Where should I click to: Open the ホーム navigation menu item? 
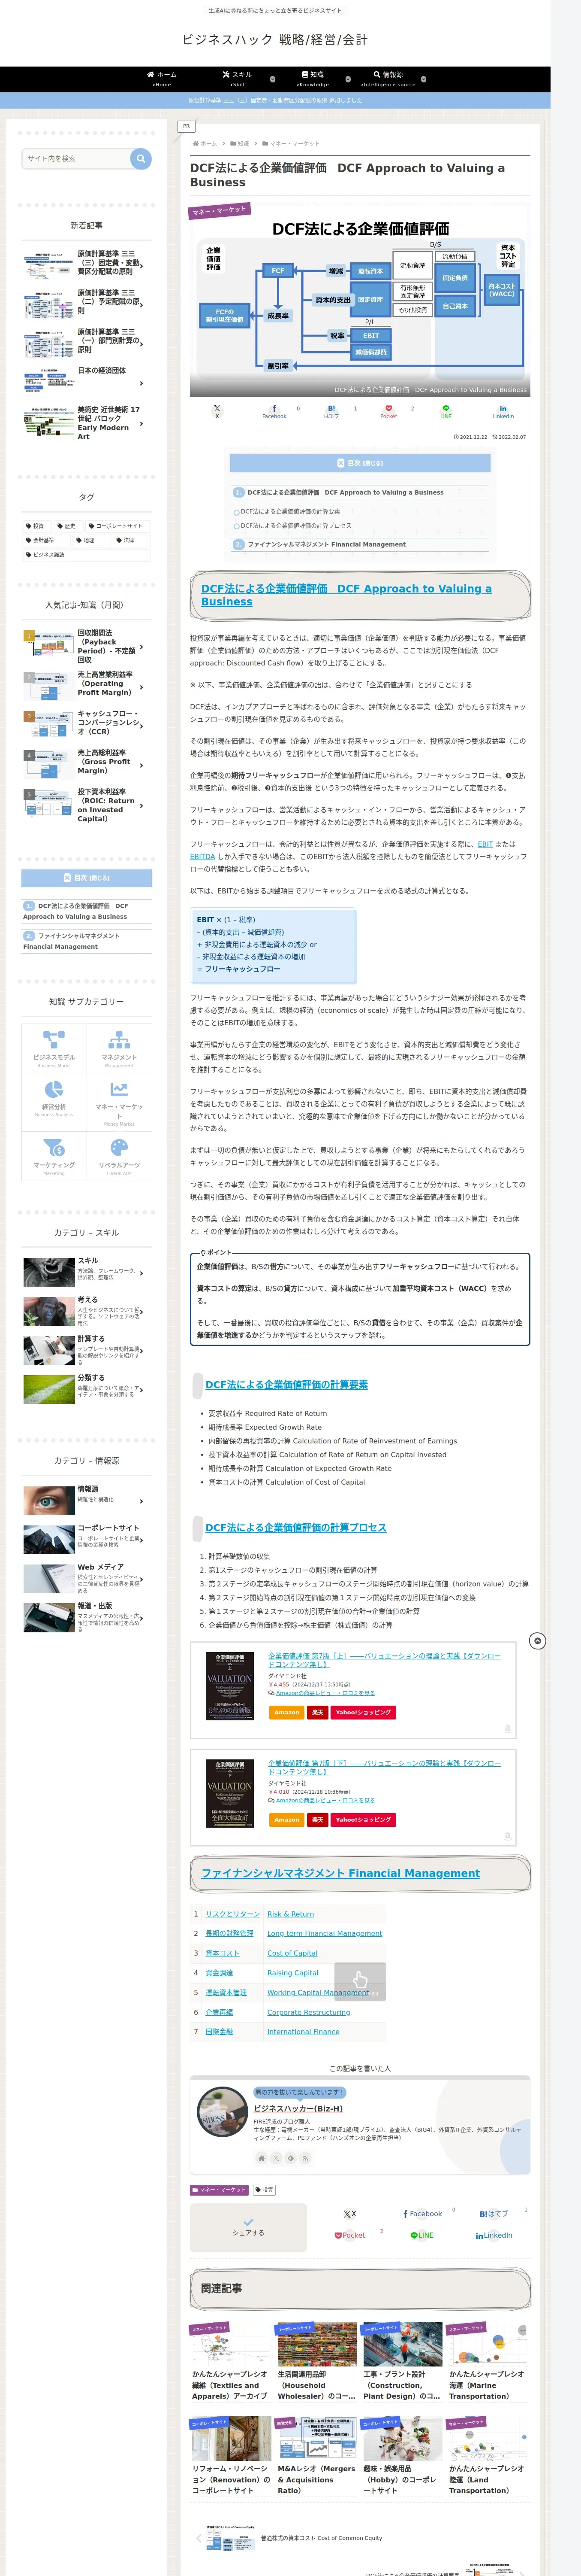pos(162,79)
